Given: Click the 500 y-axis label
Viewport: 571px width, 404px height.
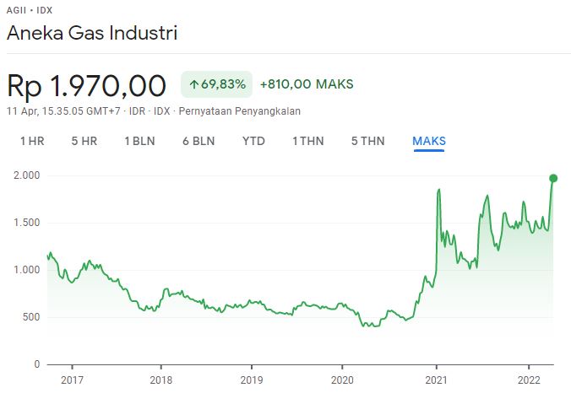Looking at the screenshot, I should pos(31,317).
